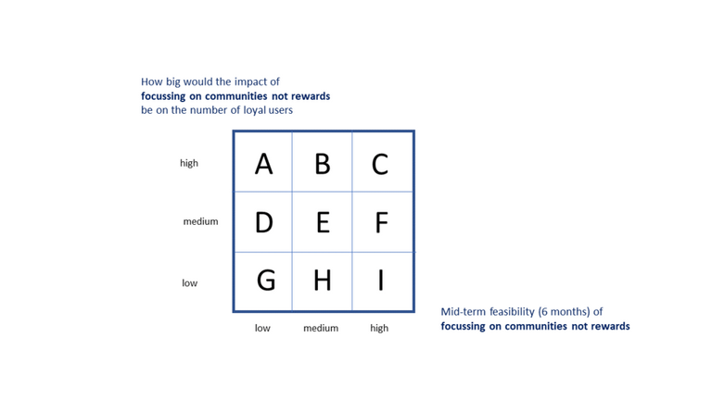
Task: Click matrix cell H
Action: click(x=322, y=281)
